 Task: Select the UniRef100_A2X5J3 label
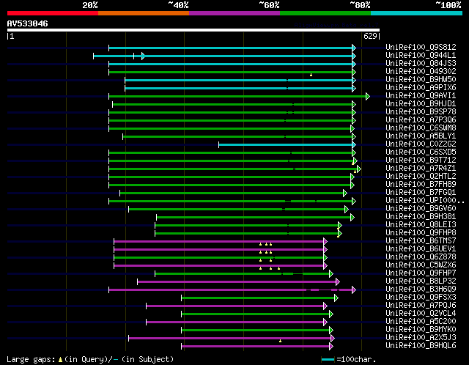click(x=421, y=338)
